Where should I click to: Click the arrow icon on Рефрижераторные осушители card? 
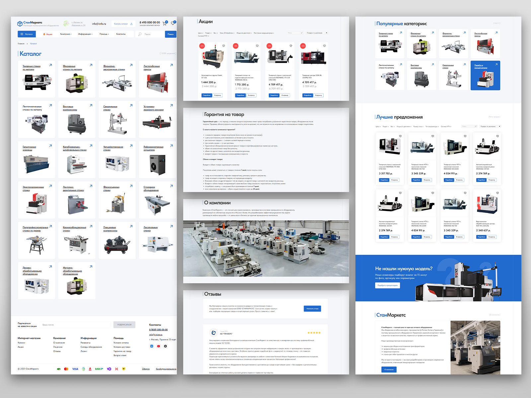pos(172,146)
